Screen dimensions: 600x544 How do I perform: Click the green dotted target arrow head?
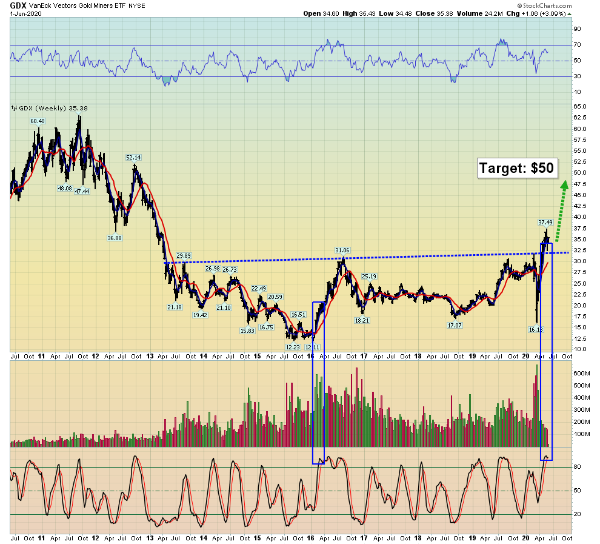[x=564, y=185]
